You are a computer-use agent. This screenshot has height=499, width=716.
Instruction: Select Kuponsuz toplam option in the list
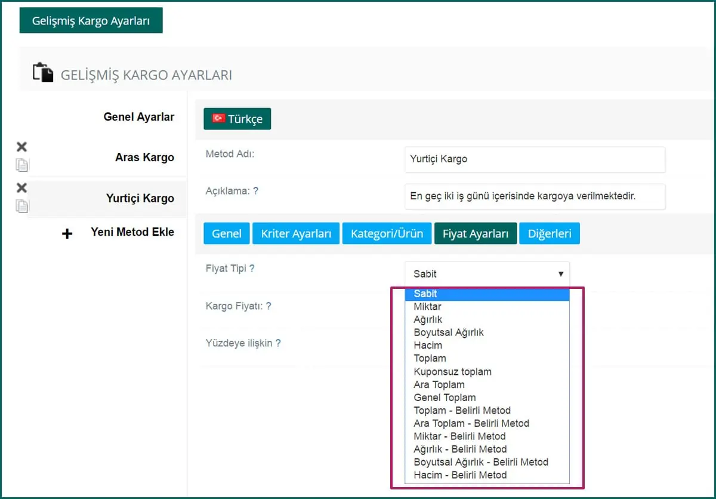pos(452,371)
